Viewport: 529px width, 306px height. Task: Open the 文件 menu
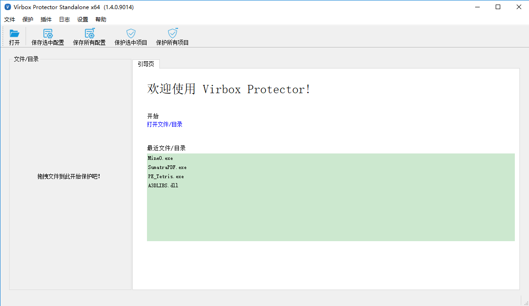(10, 20)
